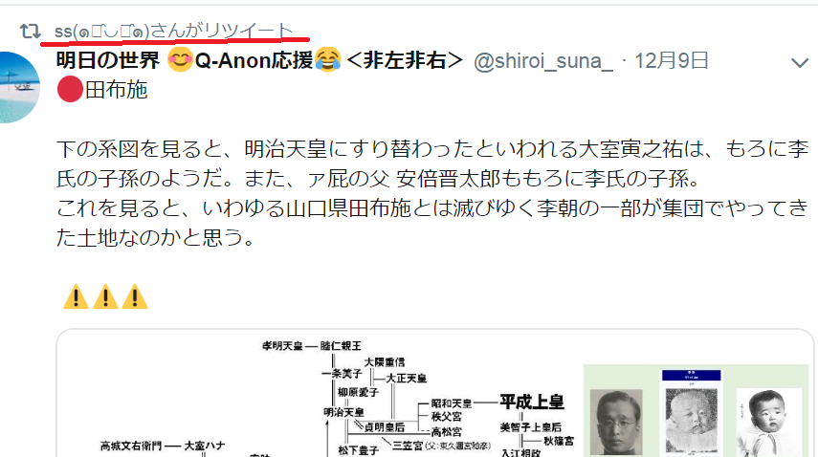The width and height of the screenshot is (818, 457).
Task: Click the tweet body text paragraph
Action: (431, 193)
